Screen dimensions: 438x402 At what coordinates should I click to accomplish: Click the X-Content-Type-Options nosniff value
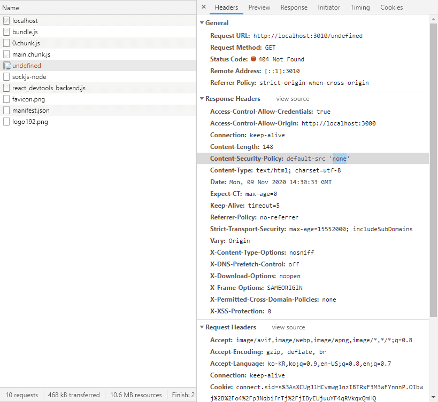coord(302,253)
